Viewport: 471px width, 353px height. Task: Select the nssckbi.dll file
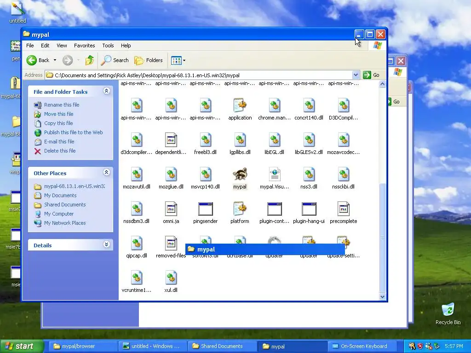coord(343,174)
